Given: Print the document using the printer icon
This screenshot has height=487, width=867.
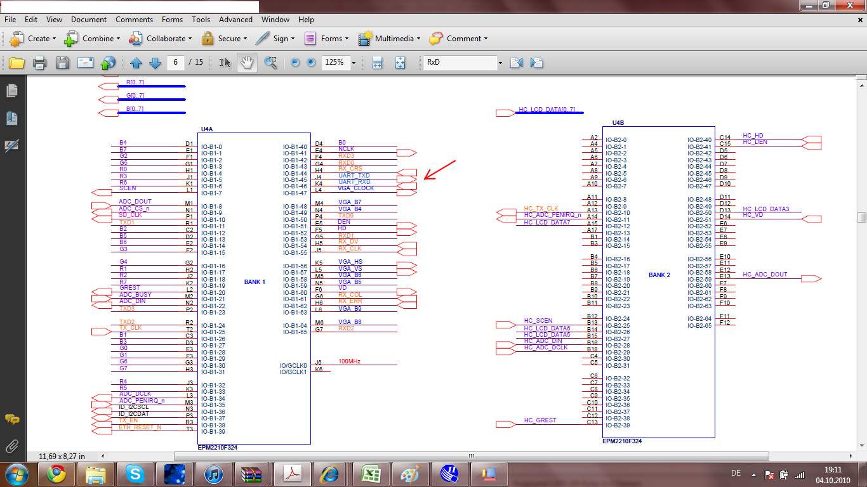Looking at the screenshot, I should tap(39, 62).
